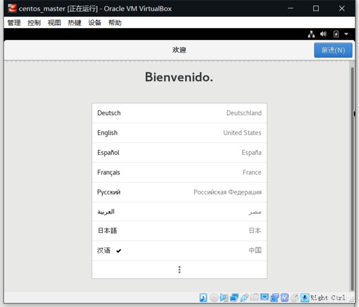Viewport: 359px width, 307px height.
Task: Click the guest battery power icon
Action: pyautogui.click(x=336, y=34)
